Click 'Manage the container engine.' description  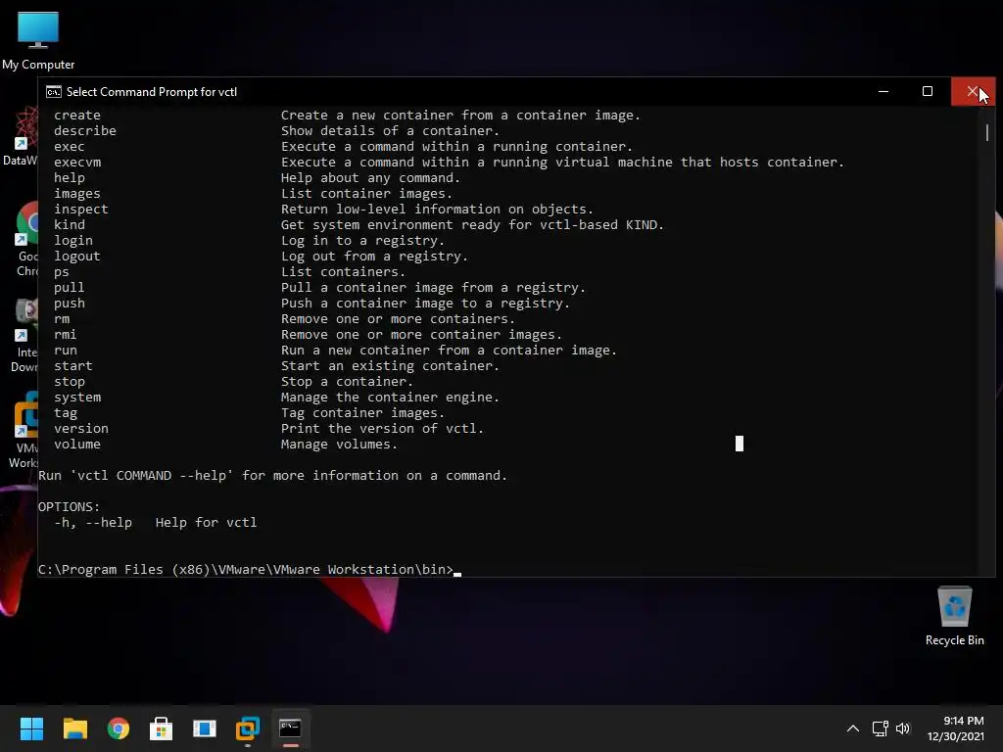[x=390, y=398]
